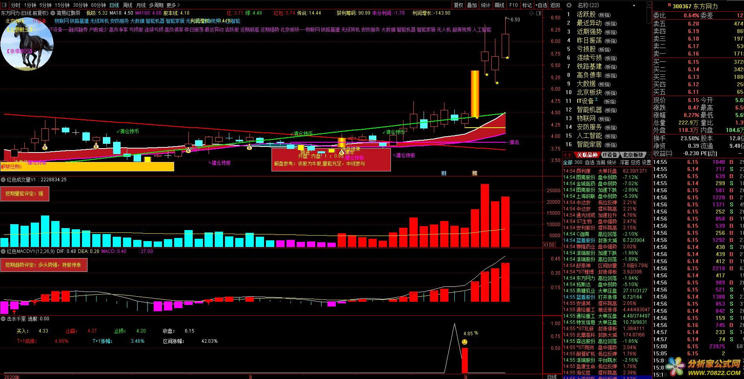744x379 pixels.
Task: Select the 1分钟 period
Action: pos(30,5)
